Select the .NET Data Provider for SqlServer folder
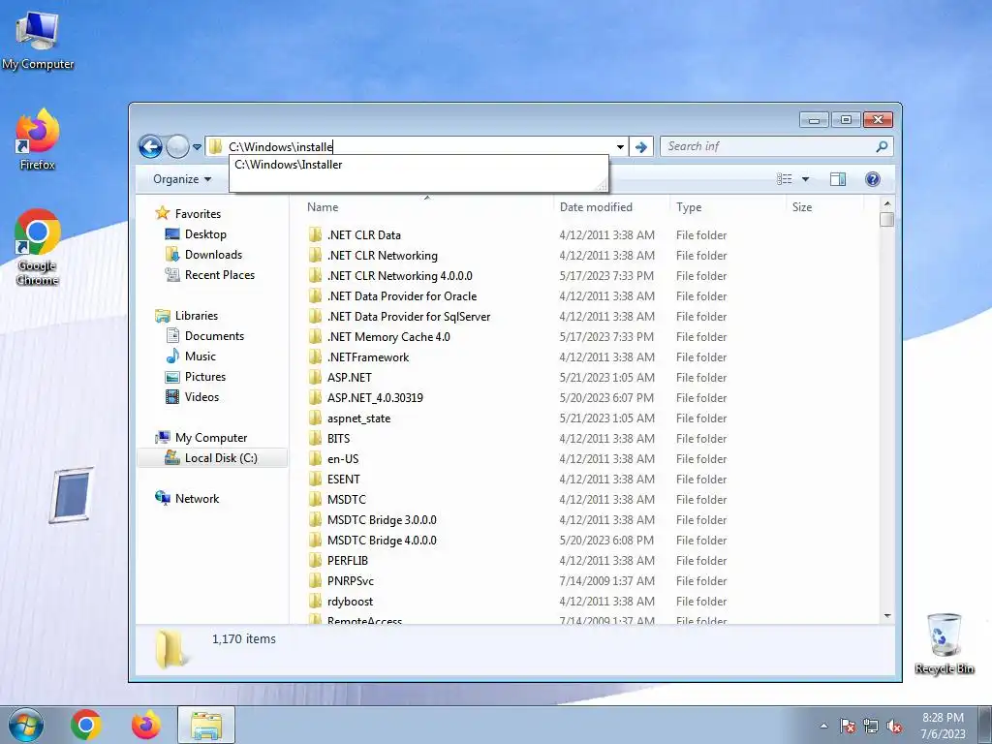The height and width of the screenshot is (744, 992). (x=409, y=317)
